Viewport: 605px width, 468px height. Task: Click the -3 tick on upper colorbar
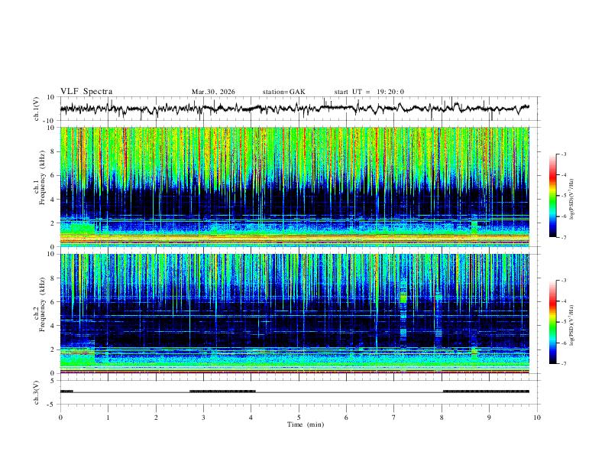[563, 154]
